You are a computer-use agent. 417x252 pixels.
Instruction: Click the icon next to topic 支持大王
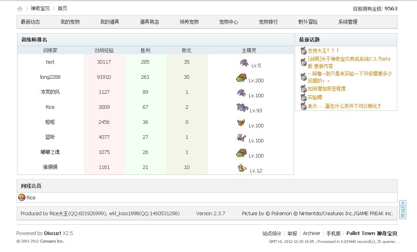pos(304,51)
